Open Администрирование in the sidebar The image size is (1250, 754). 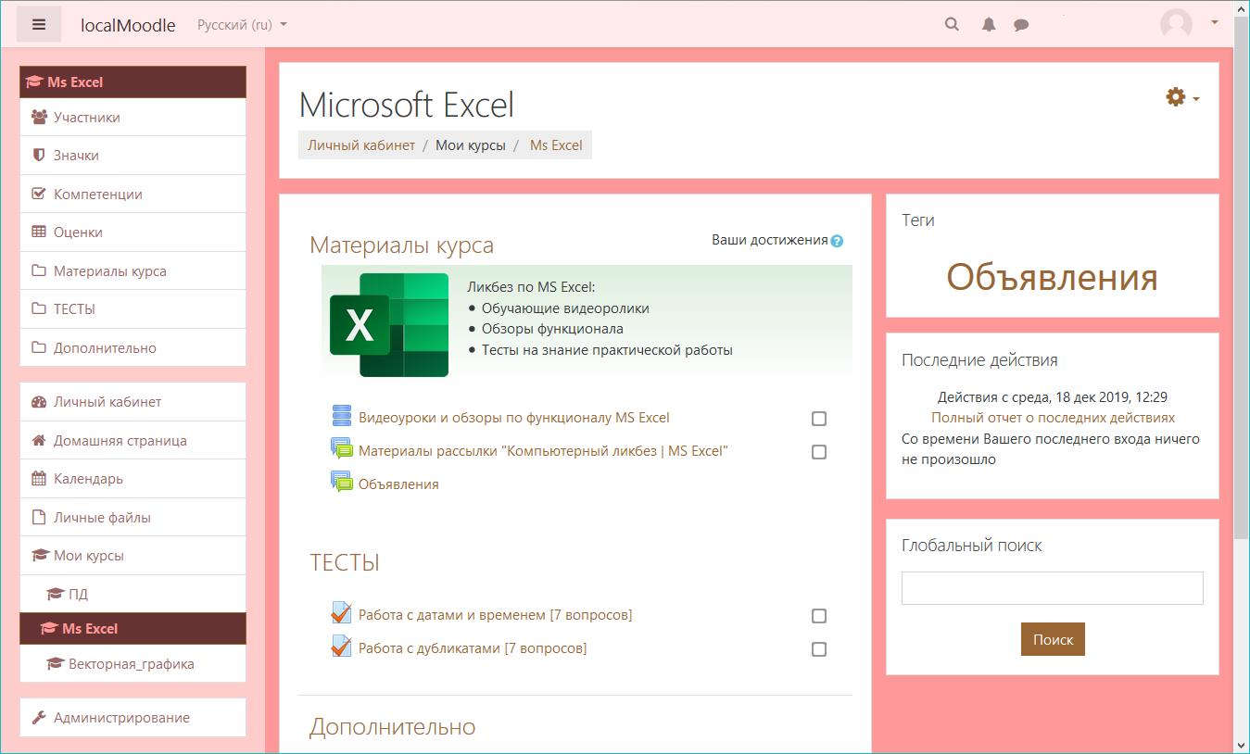[133, 718]
